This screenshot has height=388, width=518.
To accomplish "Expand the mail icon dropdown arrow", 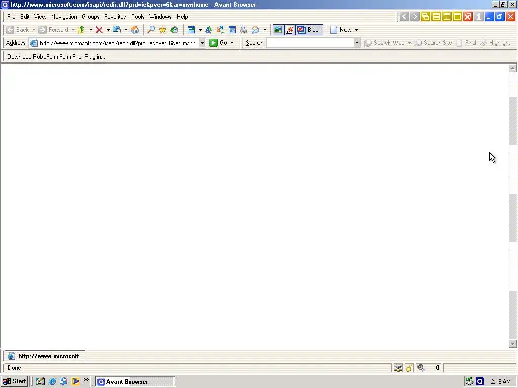I will coord(265,30).
